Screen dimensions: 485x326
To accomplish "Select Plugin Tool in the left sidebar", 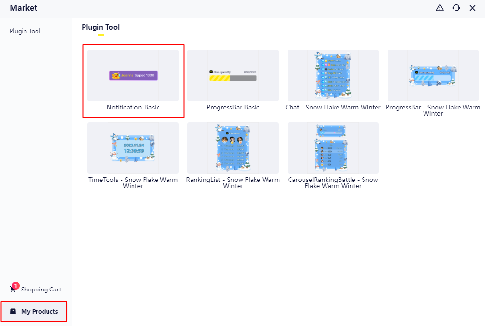I will tap(25, 31).
